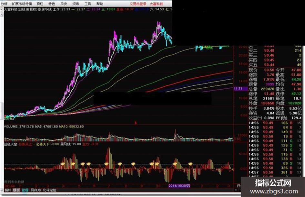The height and width of the screenshot is (197, 305).
Task: Click the 另存为 button at the bottom
Action: pyautogui.click(x=36, y=190)
